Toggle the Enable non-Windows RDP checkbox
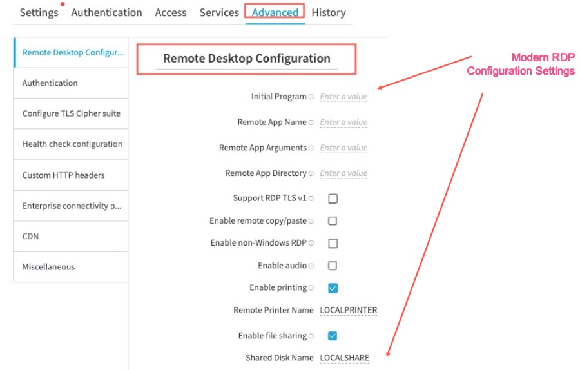 (333, 244)
